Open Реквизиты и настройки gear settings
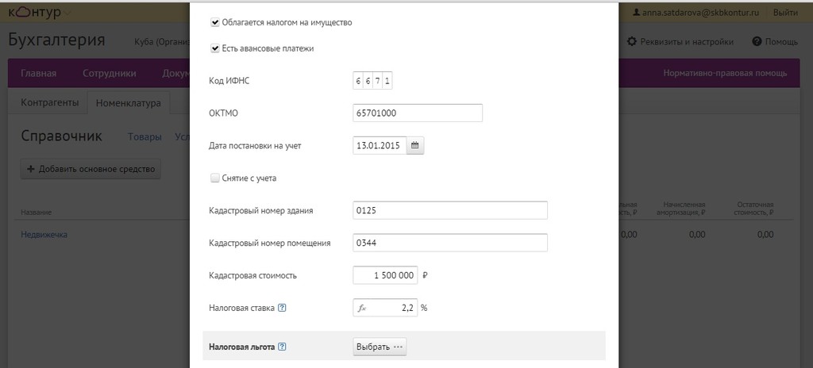 point(680,41)
